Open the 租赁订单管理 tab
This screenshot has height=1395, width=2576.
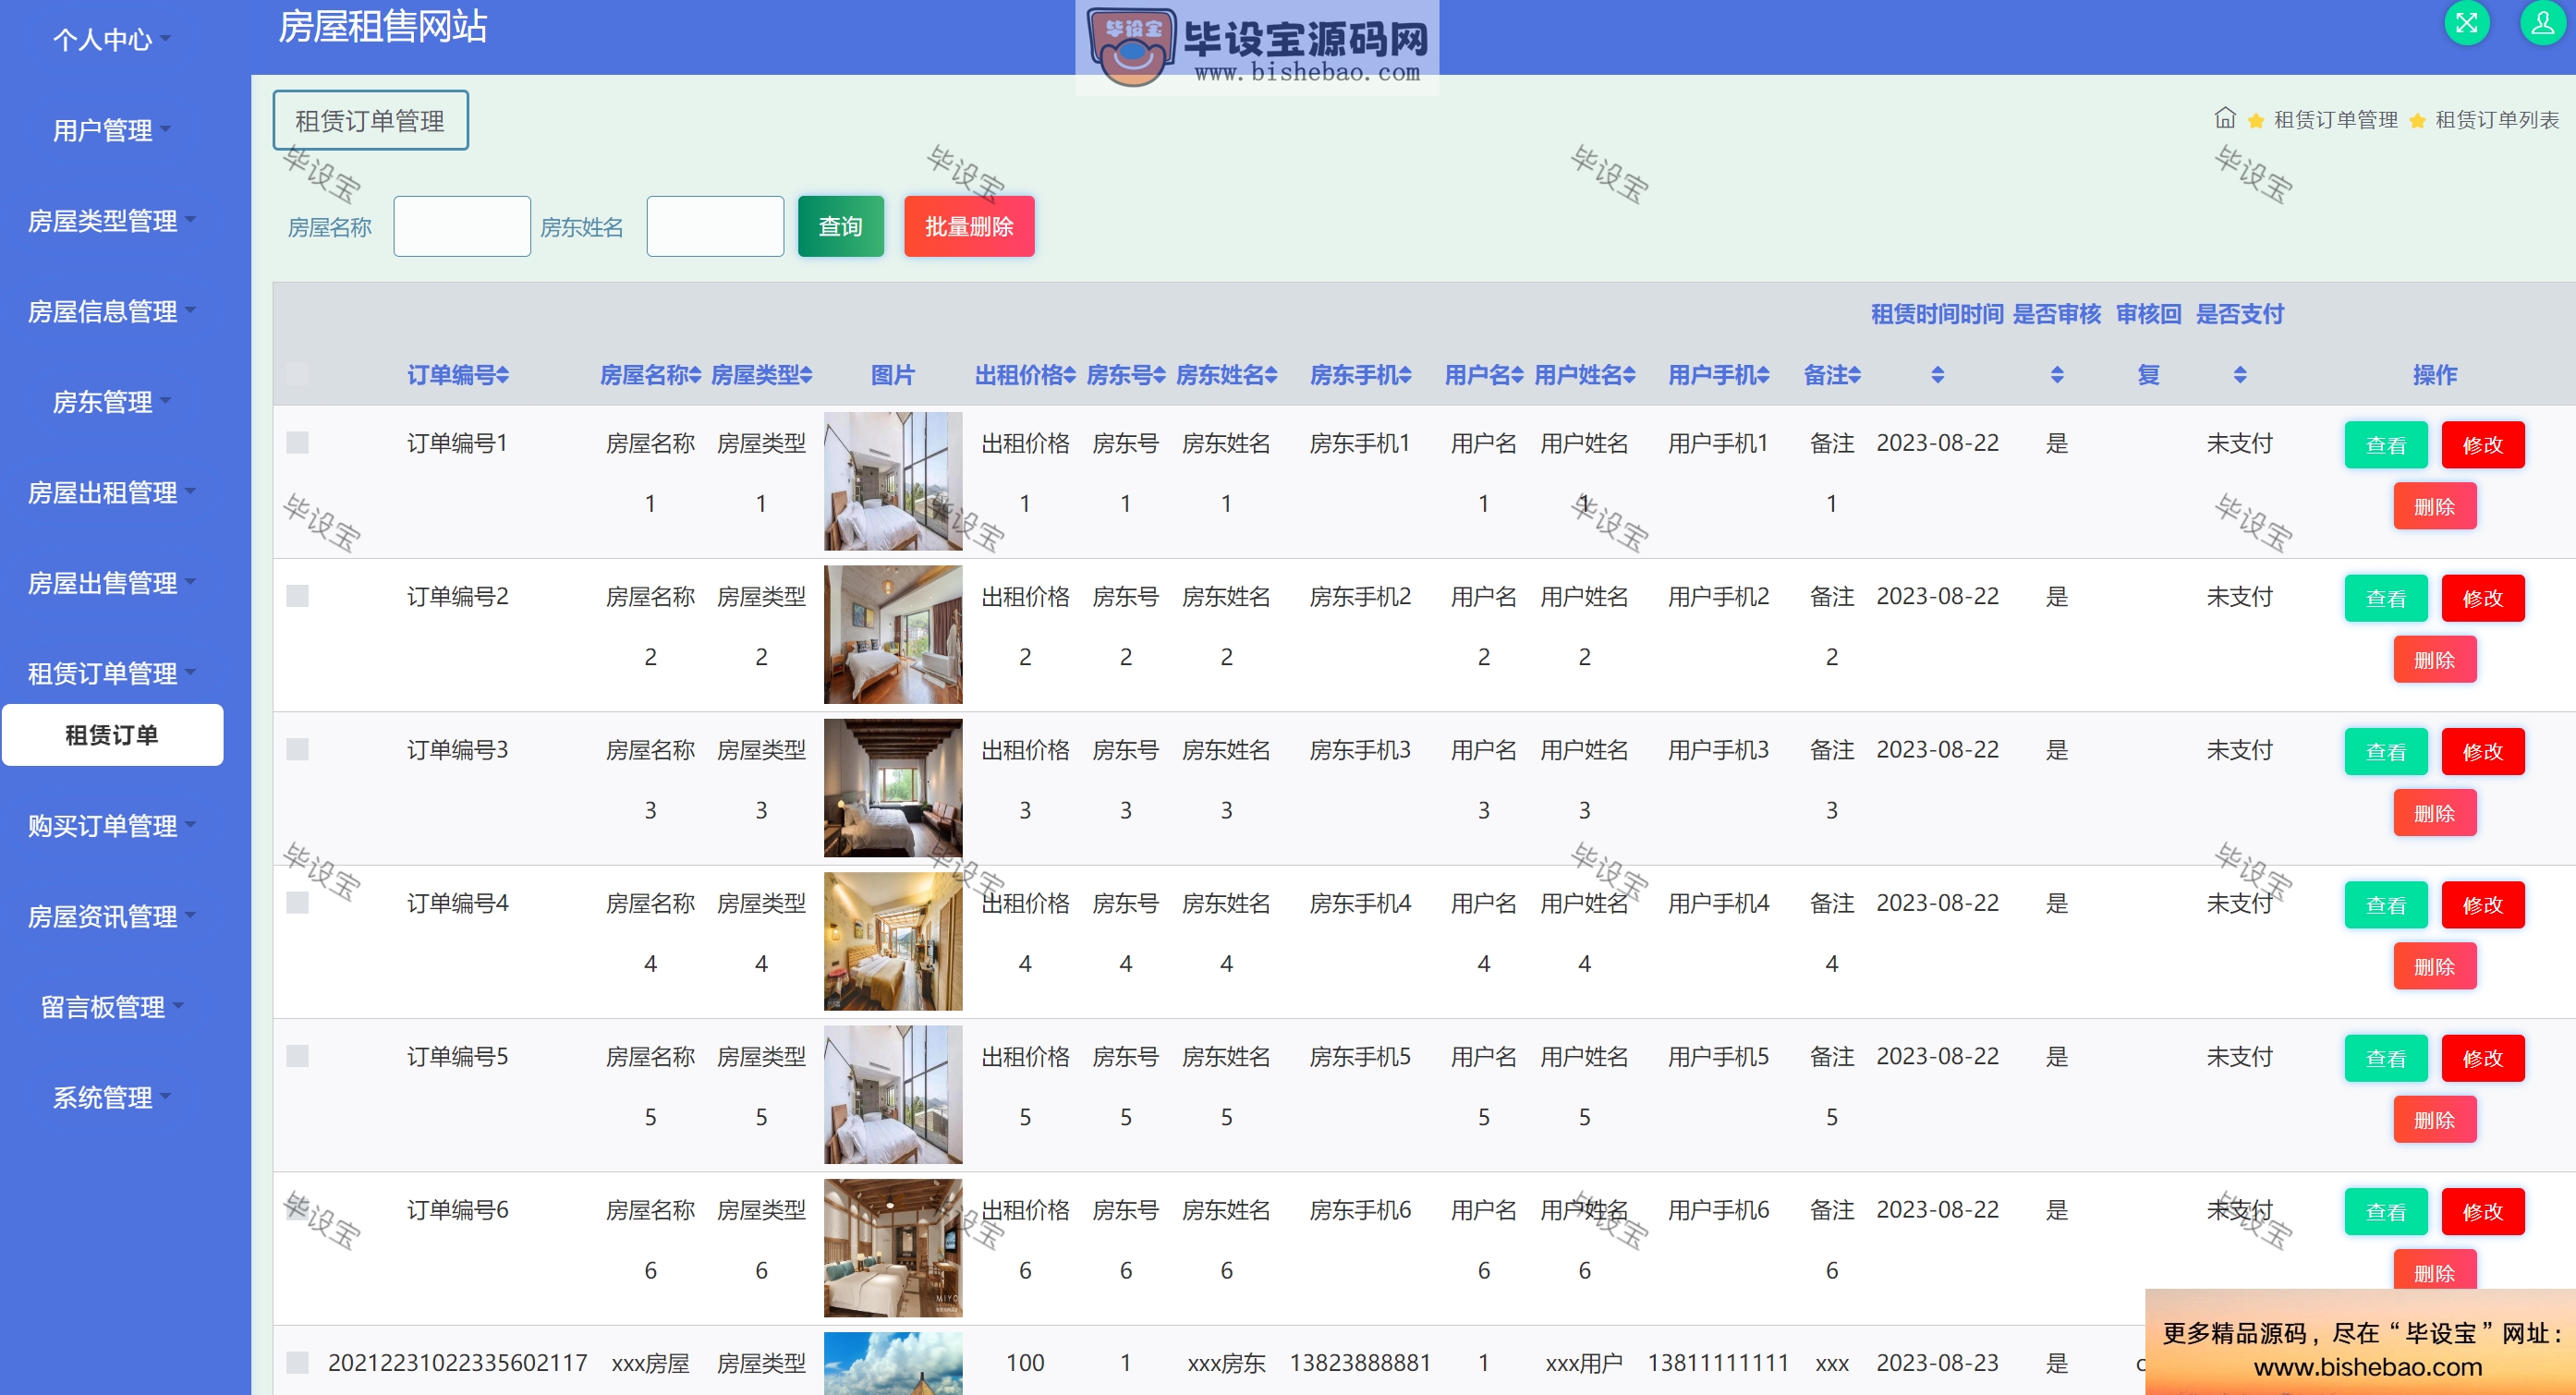[370, 121]
